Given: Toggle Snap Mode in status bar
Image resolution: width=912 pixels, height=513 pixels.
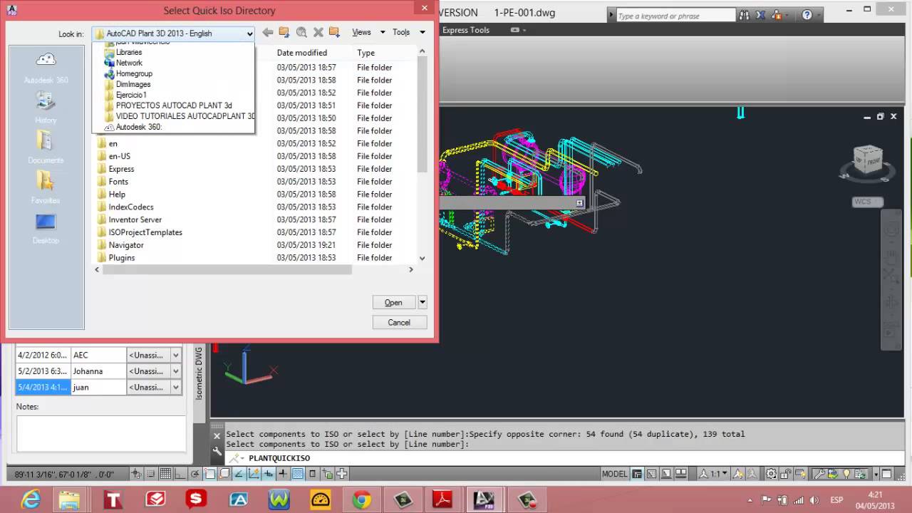Looking at the screenshot, I should [151, 474].
